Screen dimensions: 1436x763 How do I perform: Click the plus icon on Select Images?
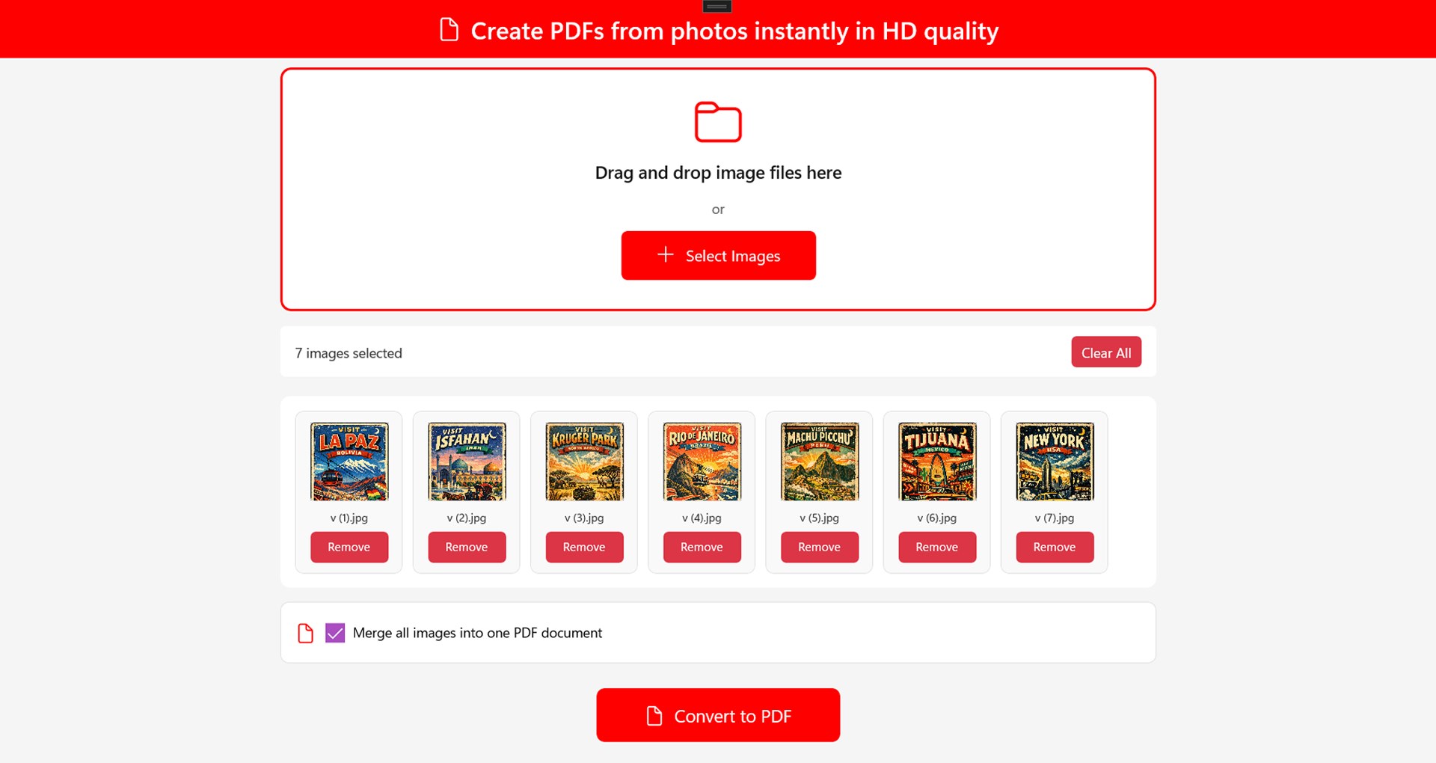click(x=665, y=255)
